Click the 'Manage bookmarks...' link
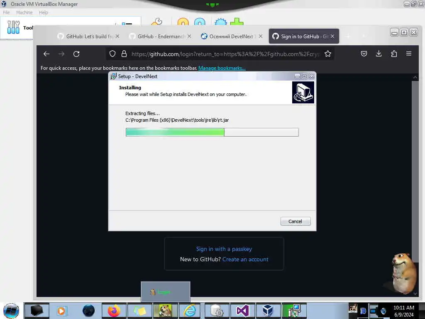This screenshot has width=425, height=319. tap(222, 68)
